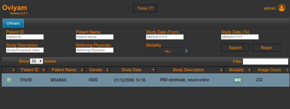
Task: Focus the Patient ID input field
Action: (25, 37)
